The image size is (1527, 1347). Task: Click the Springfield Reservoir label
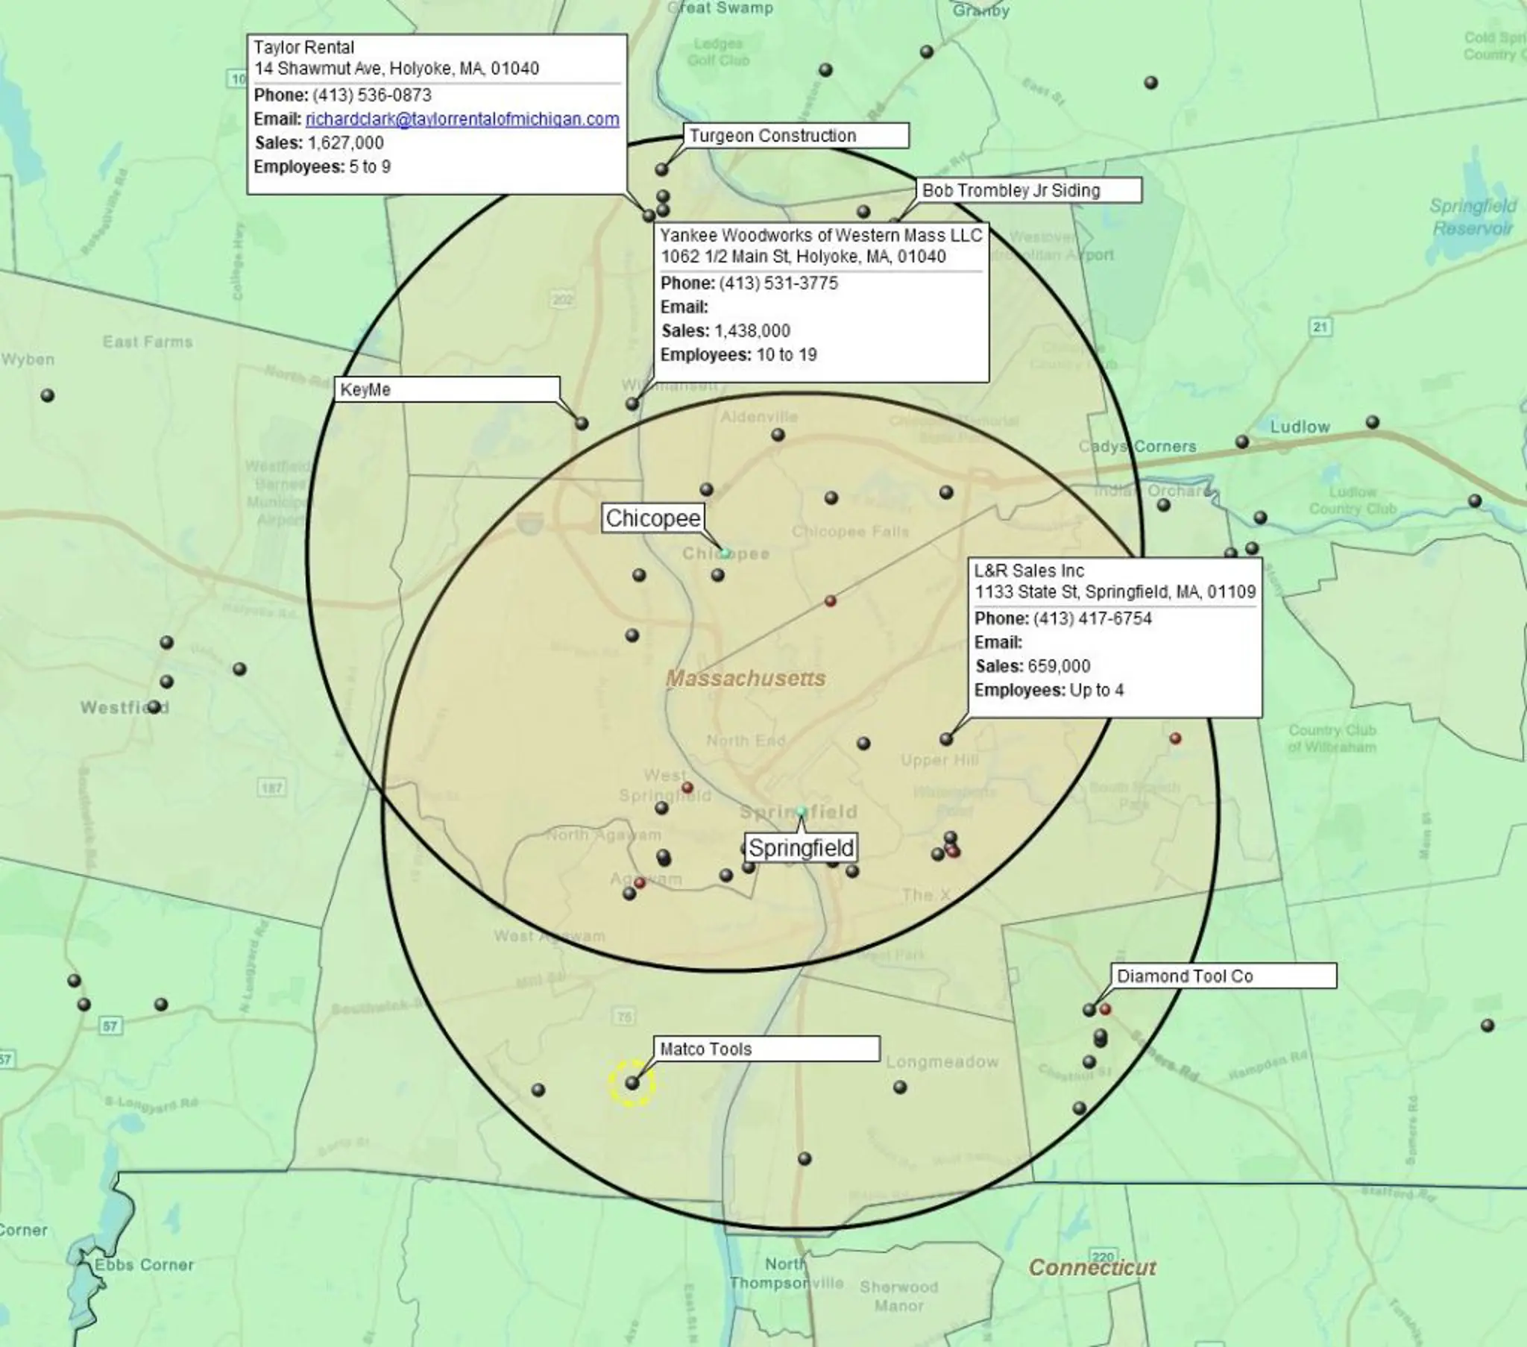(x=1473, y=217)
